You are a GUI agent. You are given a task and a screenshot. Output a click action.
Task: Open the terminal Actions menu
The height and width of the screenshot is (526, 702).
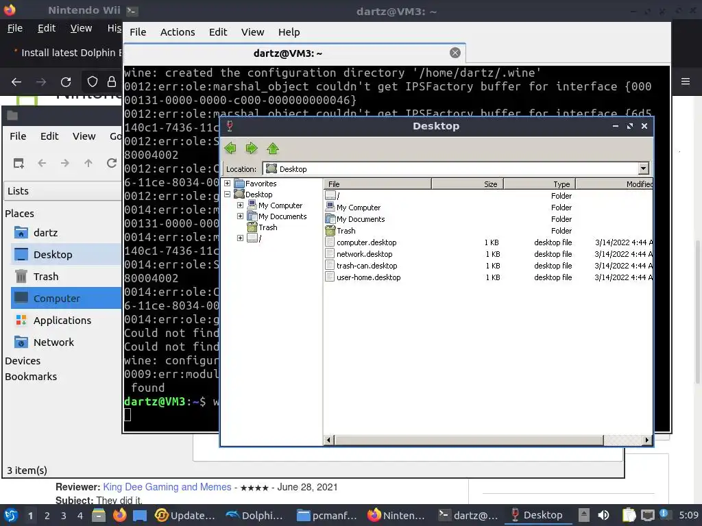tap(178, 32)
